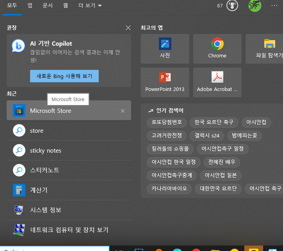Select the recent search 스티커노트
The width and height of the screenshot is (283, 251).
69,170
